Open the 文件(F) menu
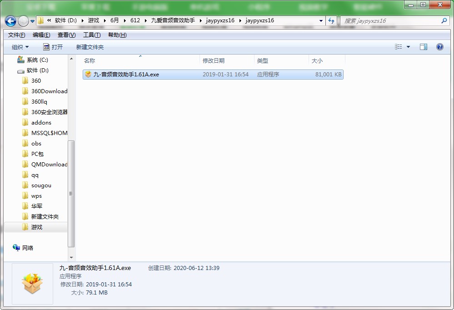Viewport: 454px width, 310px height. 16,35
